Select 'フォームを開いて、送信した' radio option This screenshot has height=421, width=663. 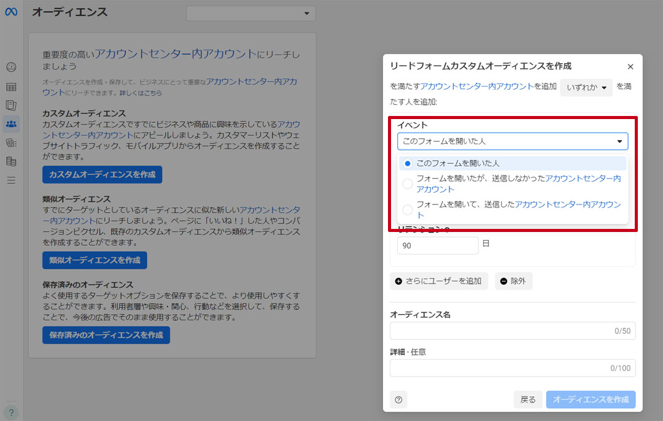pos(408,210)
